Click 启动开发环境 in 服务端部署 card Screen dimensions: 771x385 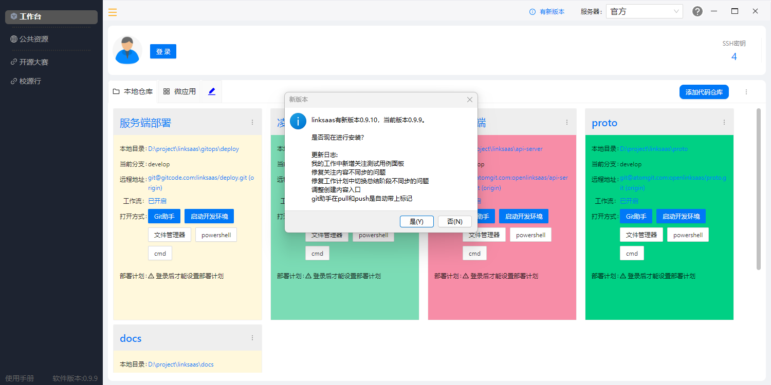(x=209, y=216)
